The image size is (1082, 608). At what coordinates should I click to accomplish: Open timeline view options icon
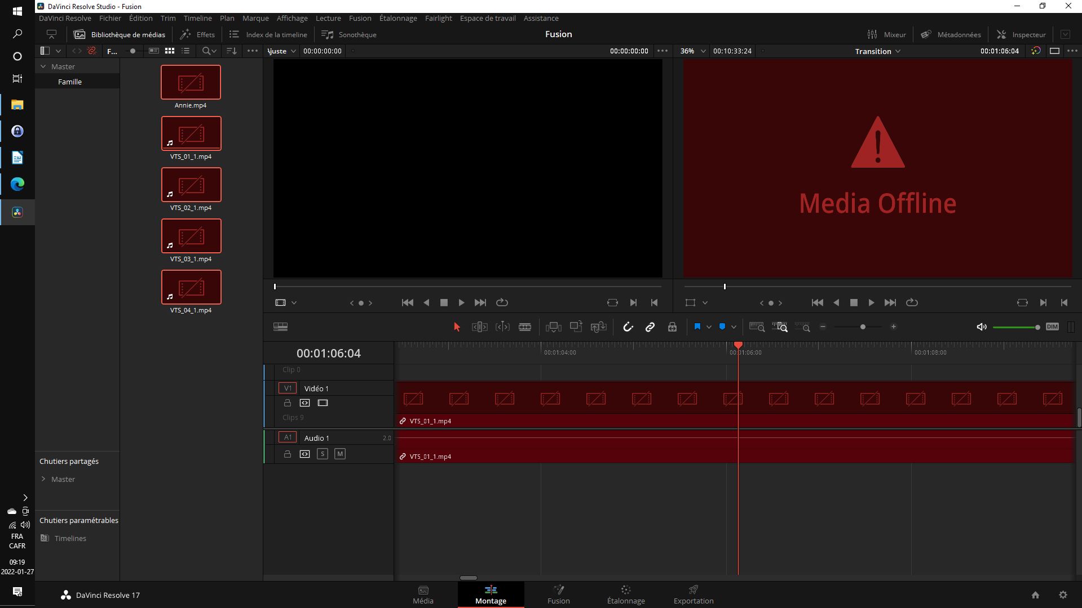280,327
